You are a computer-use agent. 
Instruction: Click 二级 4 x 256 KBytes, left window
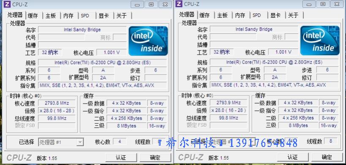[x=126, y=118]
